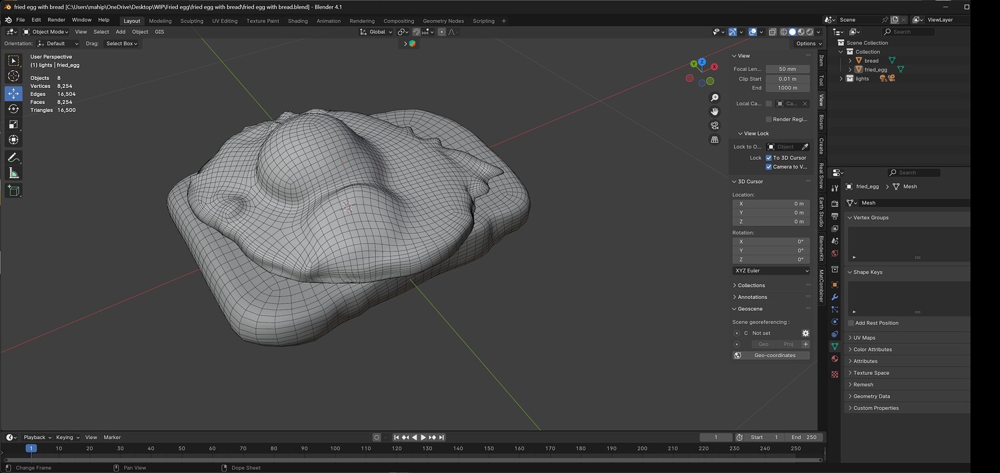Image resolution: width=1000 pixels, height=473 pixels.
Task: Activate the Rotate tool
Action: 13,109
